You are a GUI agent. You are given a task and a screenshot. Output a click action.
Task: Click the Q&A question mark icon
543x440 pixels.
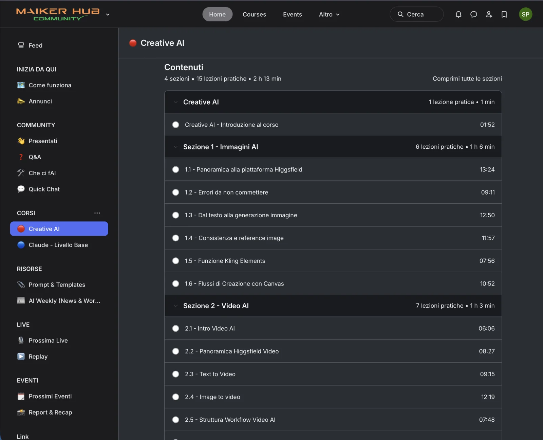click(21, 157)
